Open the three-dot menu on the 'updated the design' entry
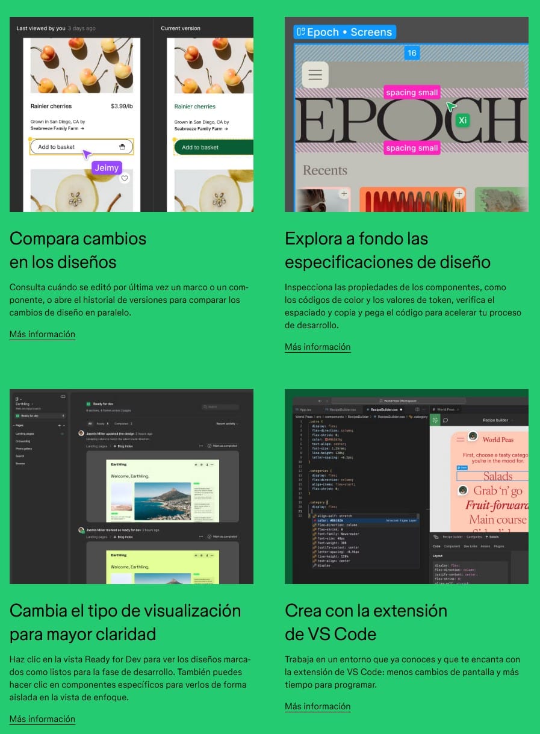The height and width of the screenshot is (734, 540). click(x=201, y=446)
